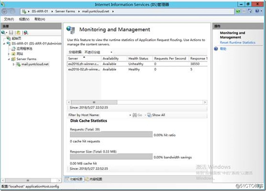Switch to the 功能视图 tab

click(74, 179)
